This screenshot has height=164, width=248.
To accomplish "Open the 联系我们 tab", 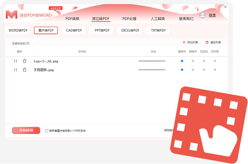I will pyautogui.click(x=186, y=19).
